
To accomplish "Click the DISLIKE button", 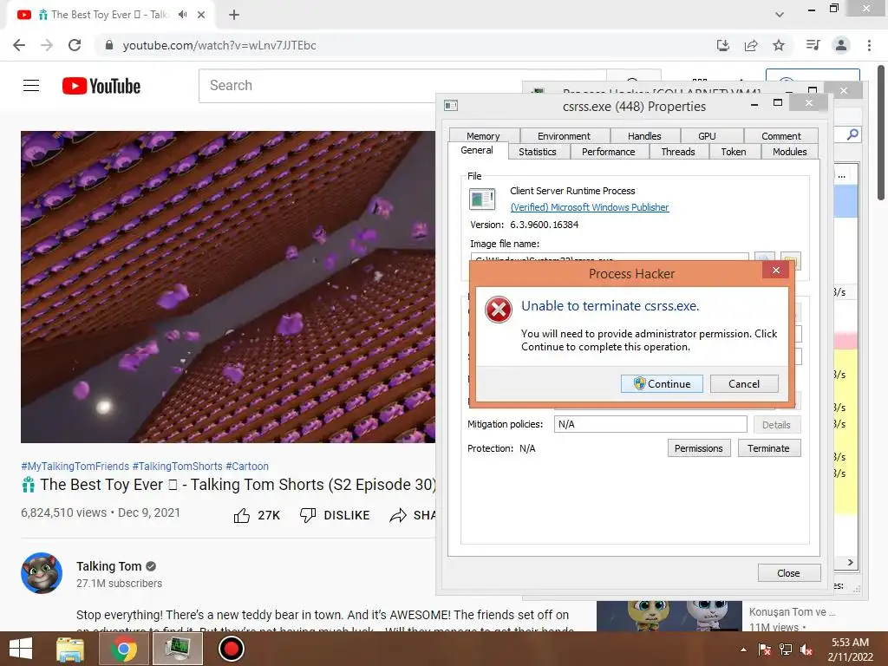I will 334,515.
